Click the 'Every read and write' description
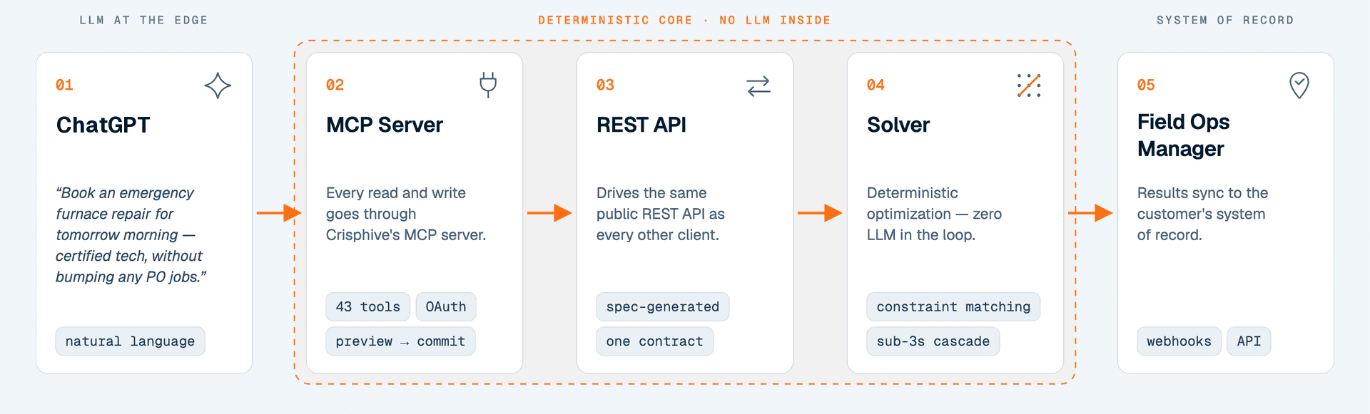 point(406,214)
